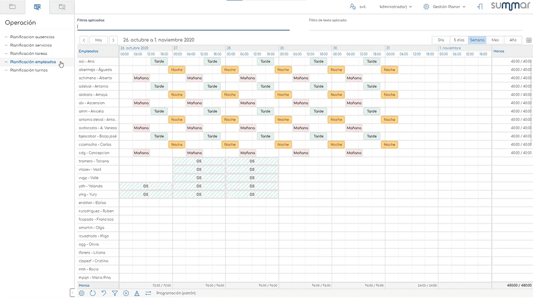Click the Gestión Planor gear icon

[x=426, y=6]
